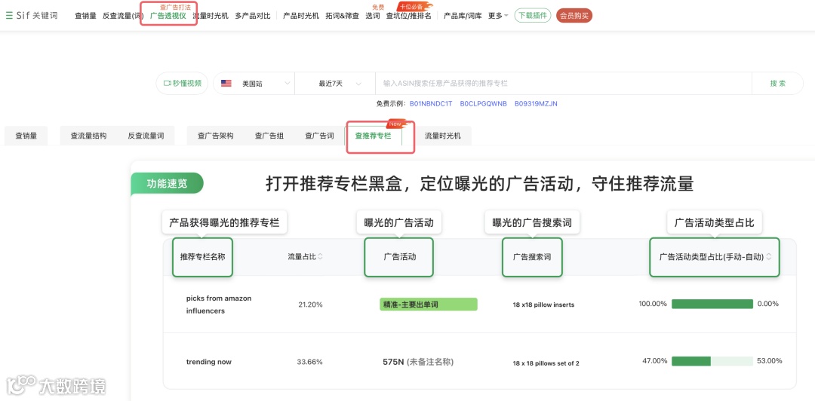Viewport: 815px width, 401px height.
Task: Open the 美国站 marketplace dropdown
Action: [254, 83]
